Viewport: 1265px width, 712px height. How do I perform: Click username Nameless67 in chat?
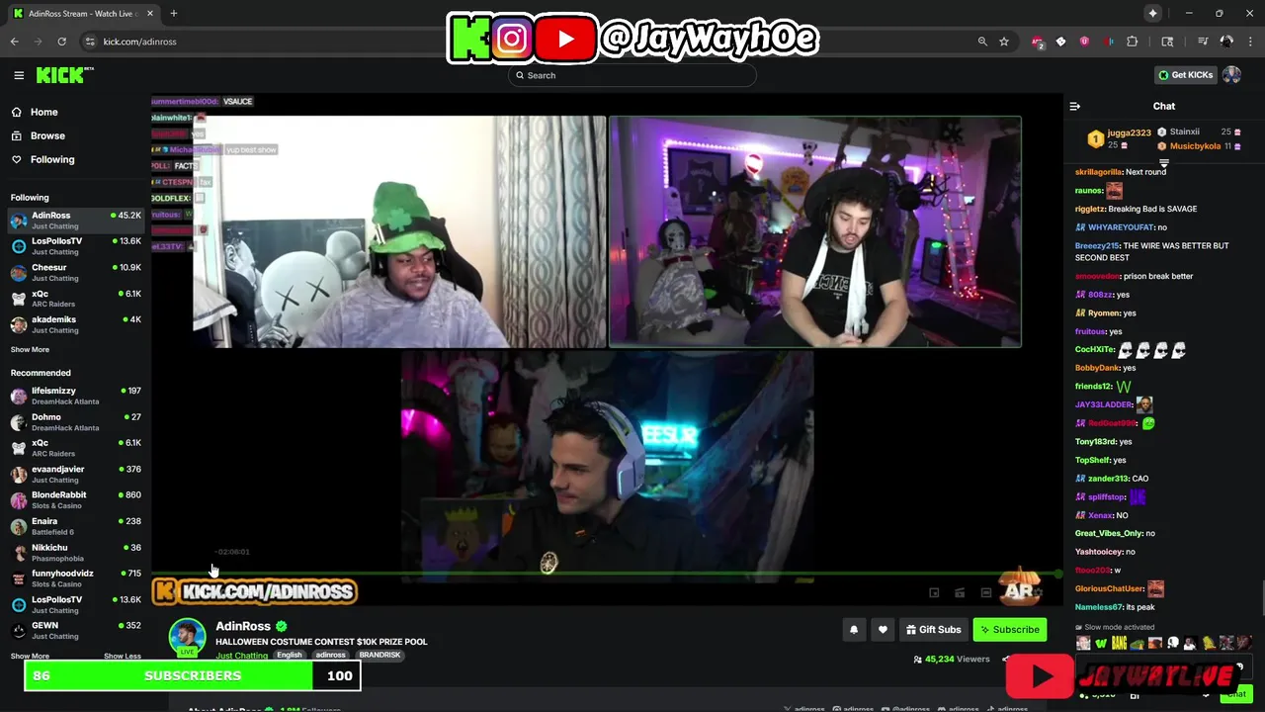[x=1099, y=607]
